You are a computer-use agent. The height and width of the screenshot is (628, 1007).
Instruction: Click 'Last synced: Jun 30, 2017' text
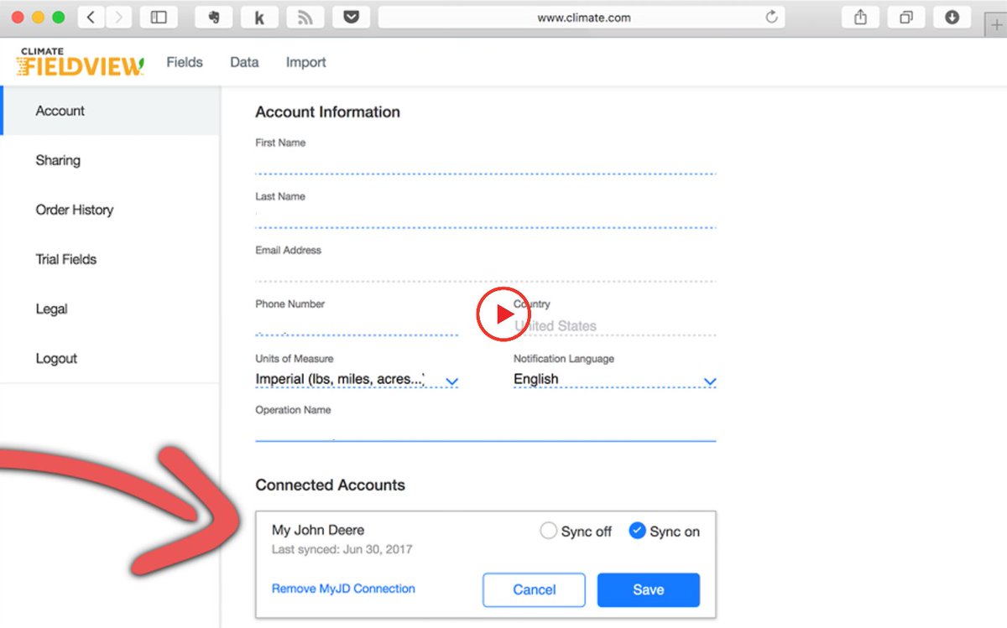pos(342,550)
